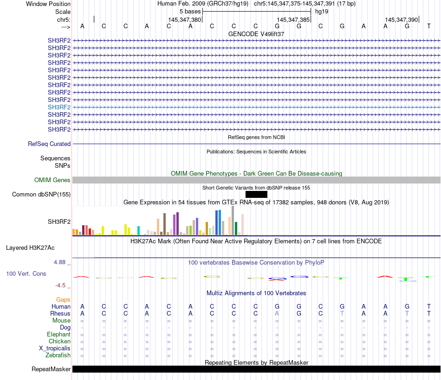This screenshot has height=380, width=441.
Task: Click the '5 bases' scale bar text
Action: click(190, 12)
